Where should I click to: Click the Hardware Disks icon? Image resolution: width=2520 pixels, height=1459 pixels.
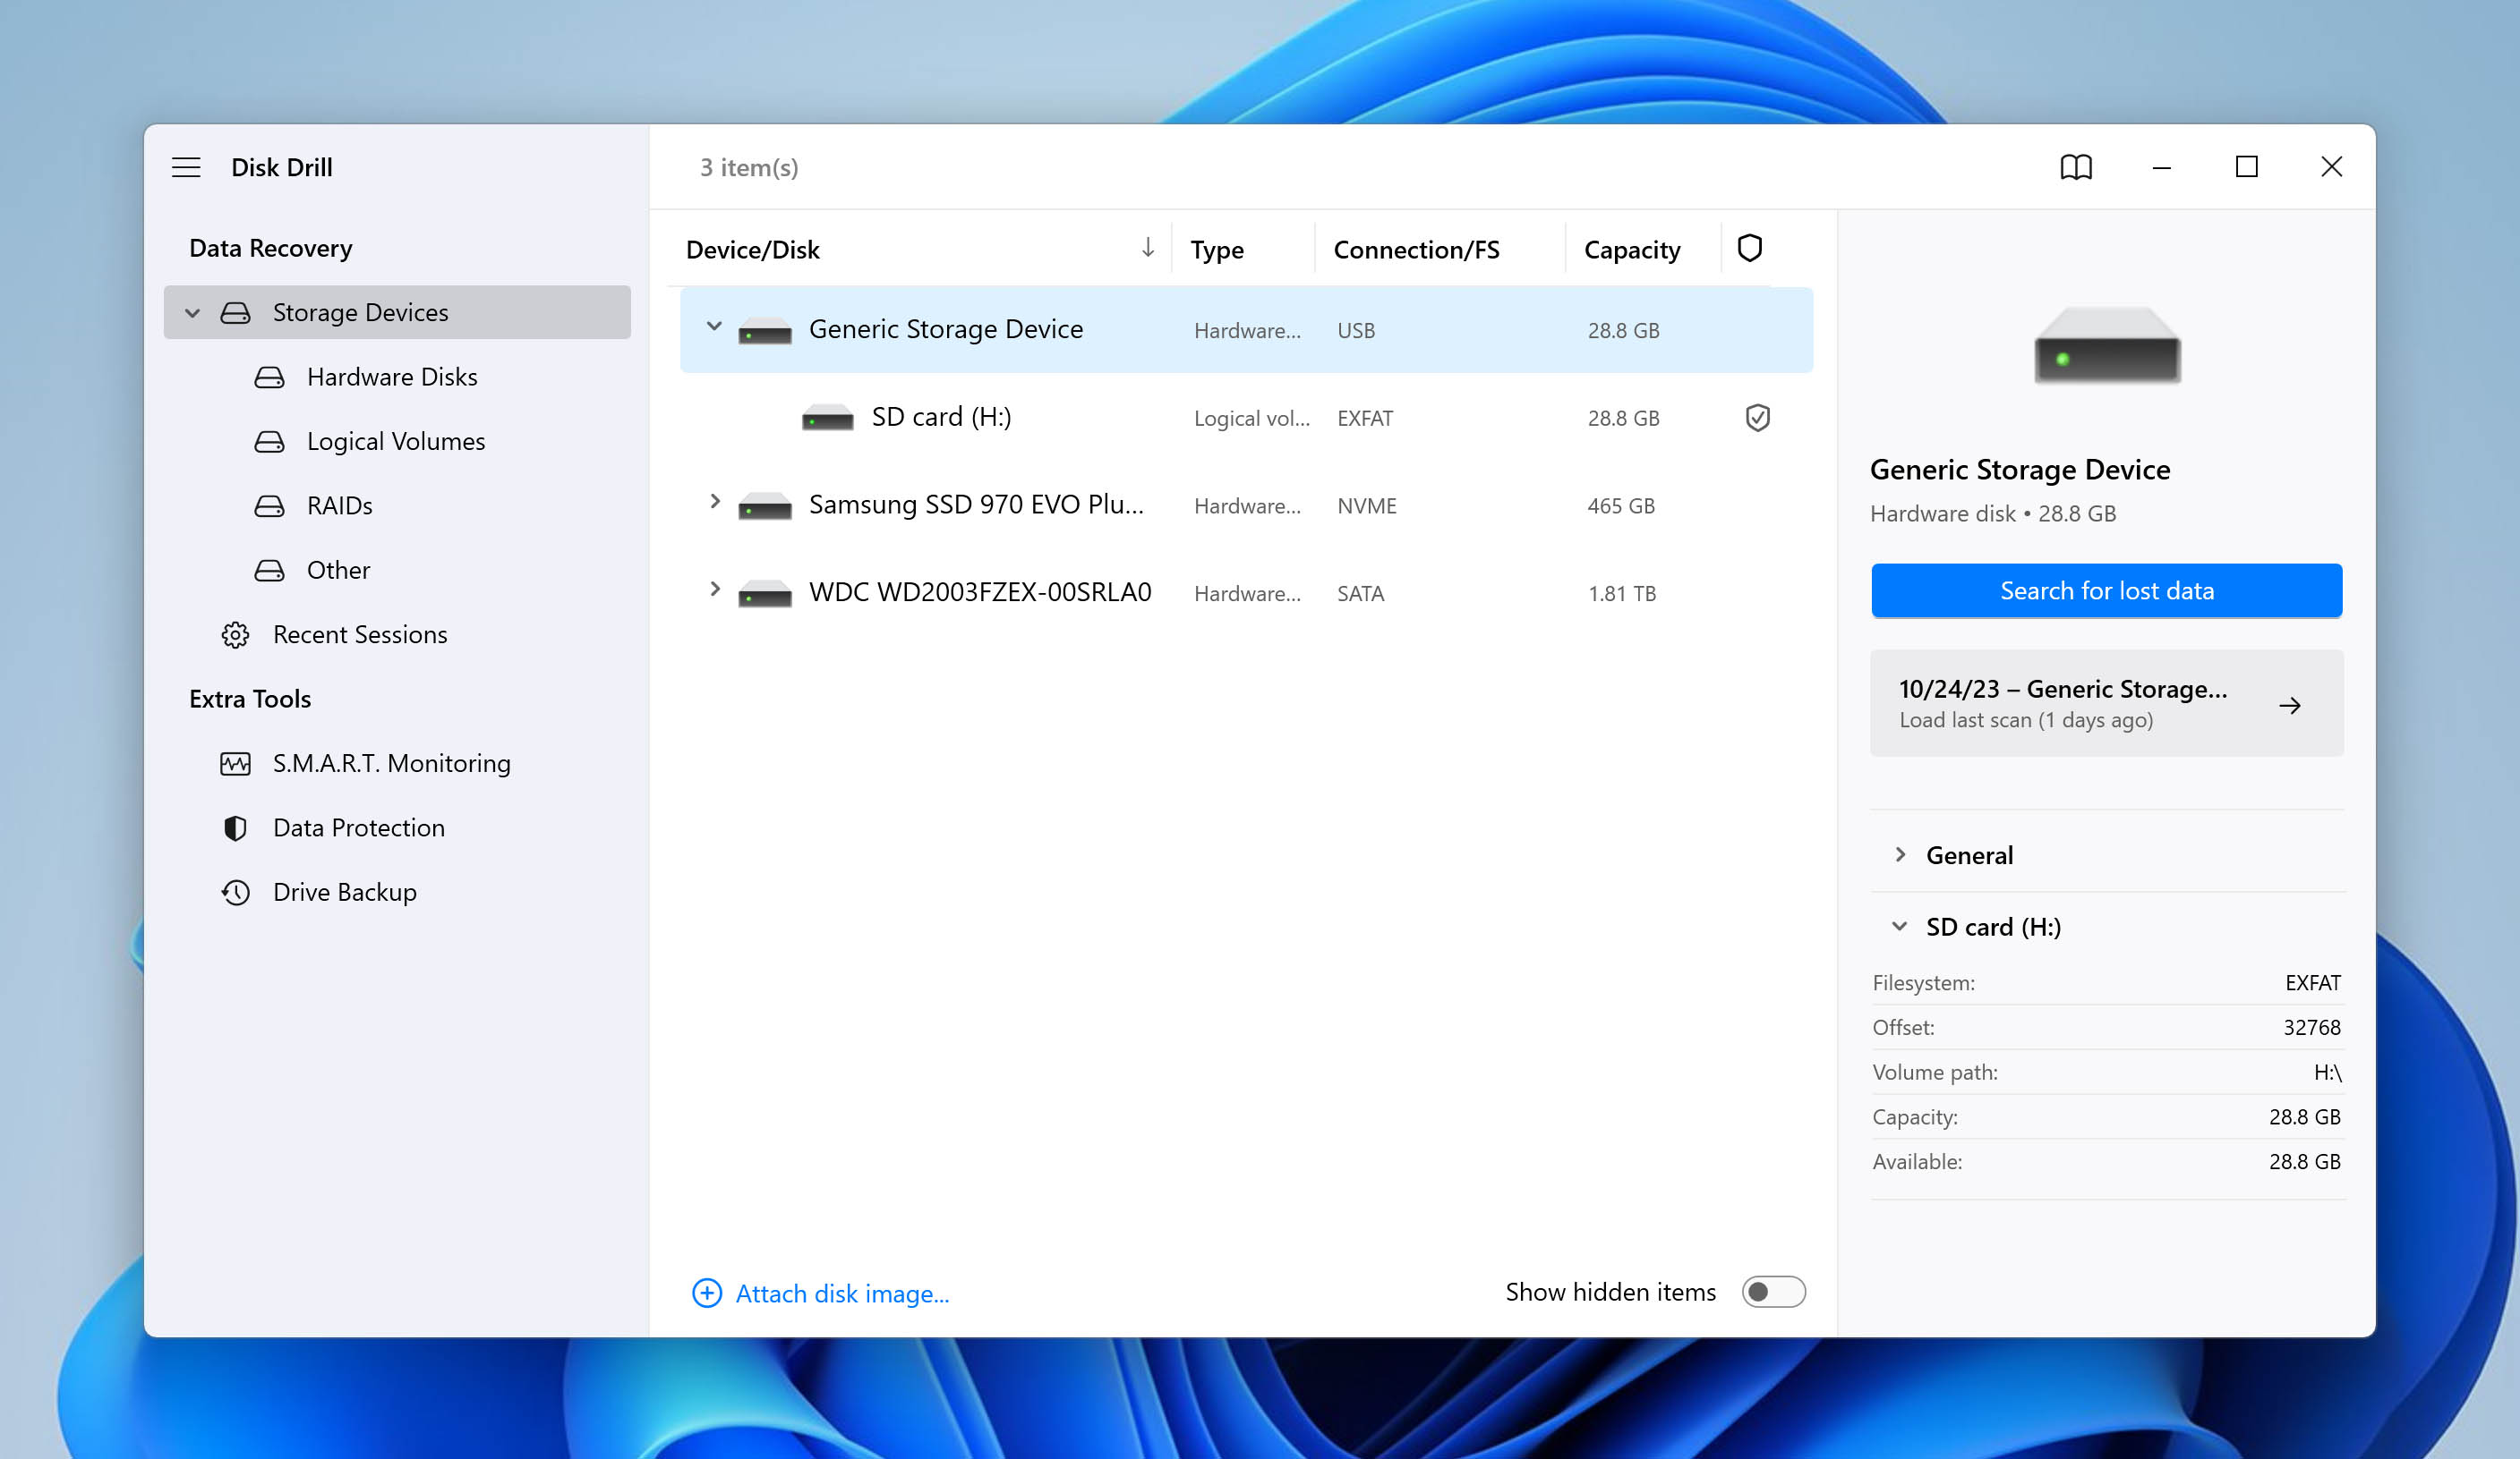click(x=271, y=377)
